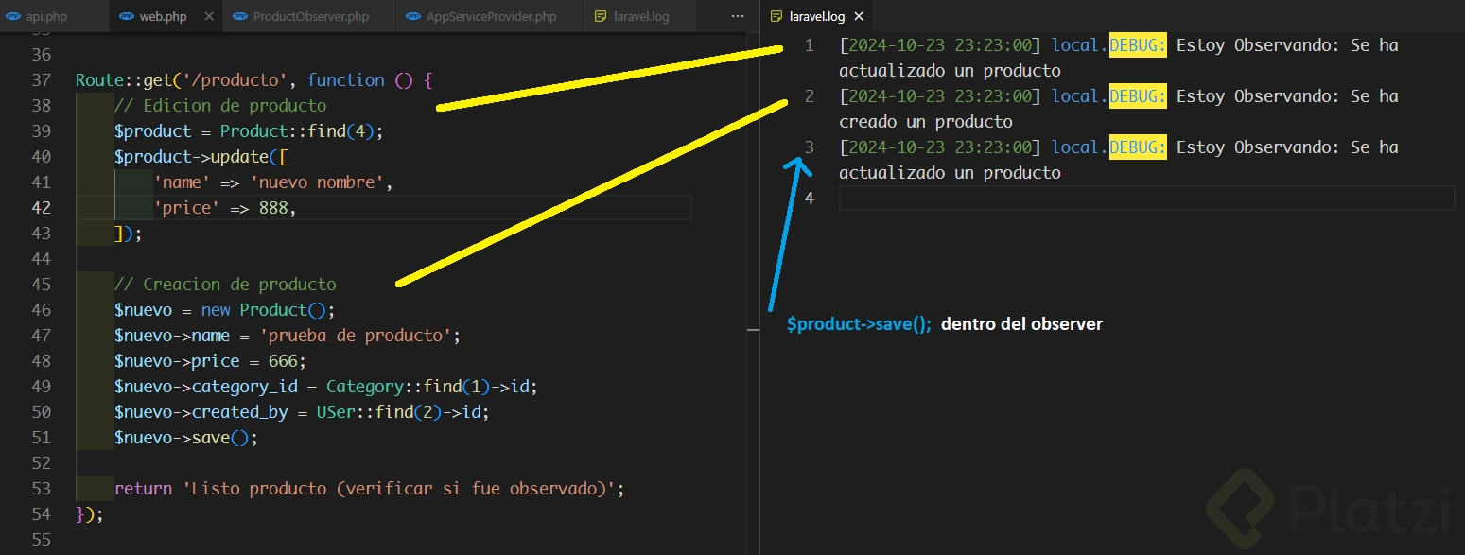Click line number 45 in the left editor
This screenshot has width=1465, height=555.
click(x=42, y=285)
